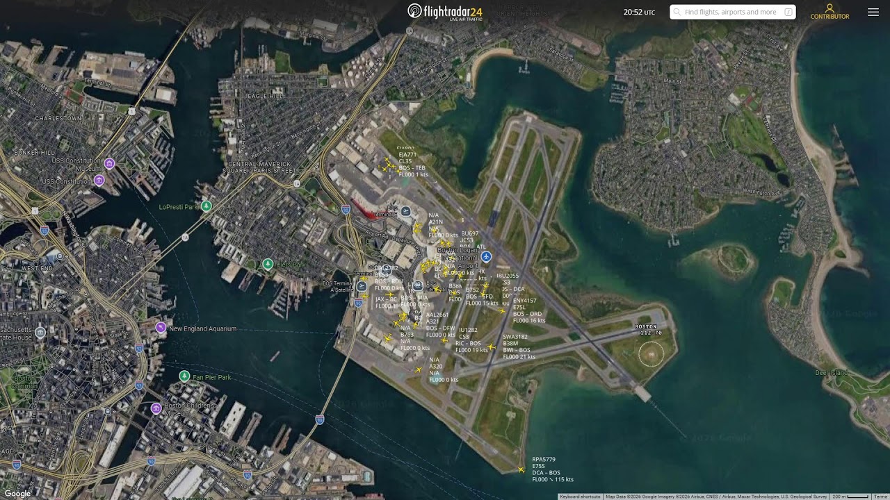This screenshot has height=500, width=890.
Task: Select the EJA771 aircraft icon
Action: click(389, 165)
